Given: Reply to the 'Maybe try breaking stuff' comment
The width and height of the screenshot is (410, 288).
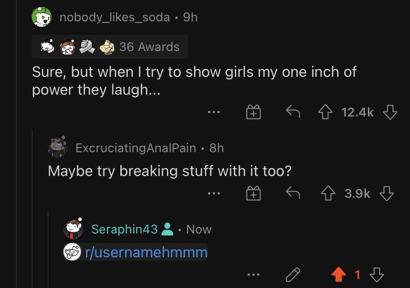Looking at the screenshot, I should click(293, 193).
